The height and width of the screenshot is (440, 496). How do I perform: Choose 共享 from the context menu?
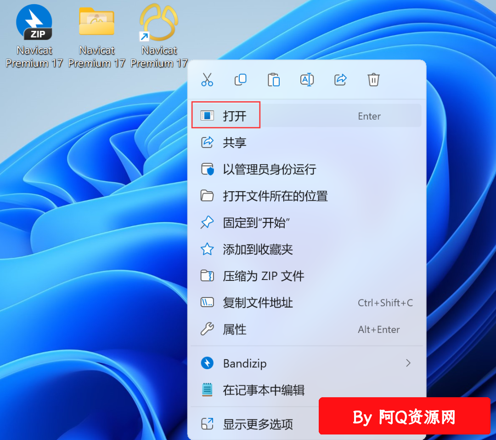tap(306, 142)
